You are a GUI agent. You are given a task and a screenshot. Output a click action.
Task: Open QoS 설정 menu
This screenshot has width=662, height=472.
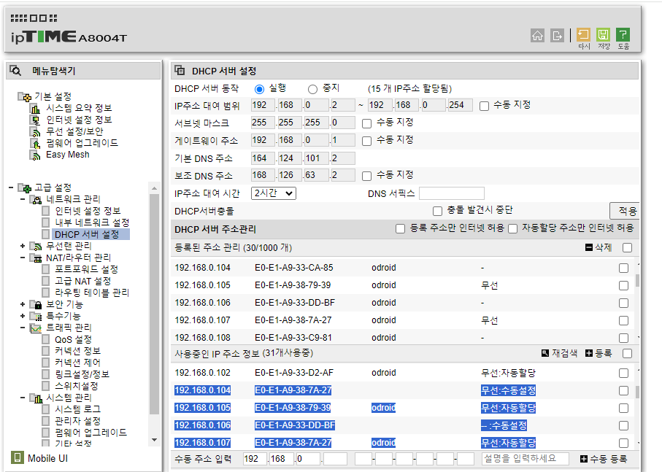coord(74,339)
